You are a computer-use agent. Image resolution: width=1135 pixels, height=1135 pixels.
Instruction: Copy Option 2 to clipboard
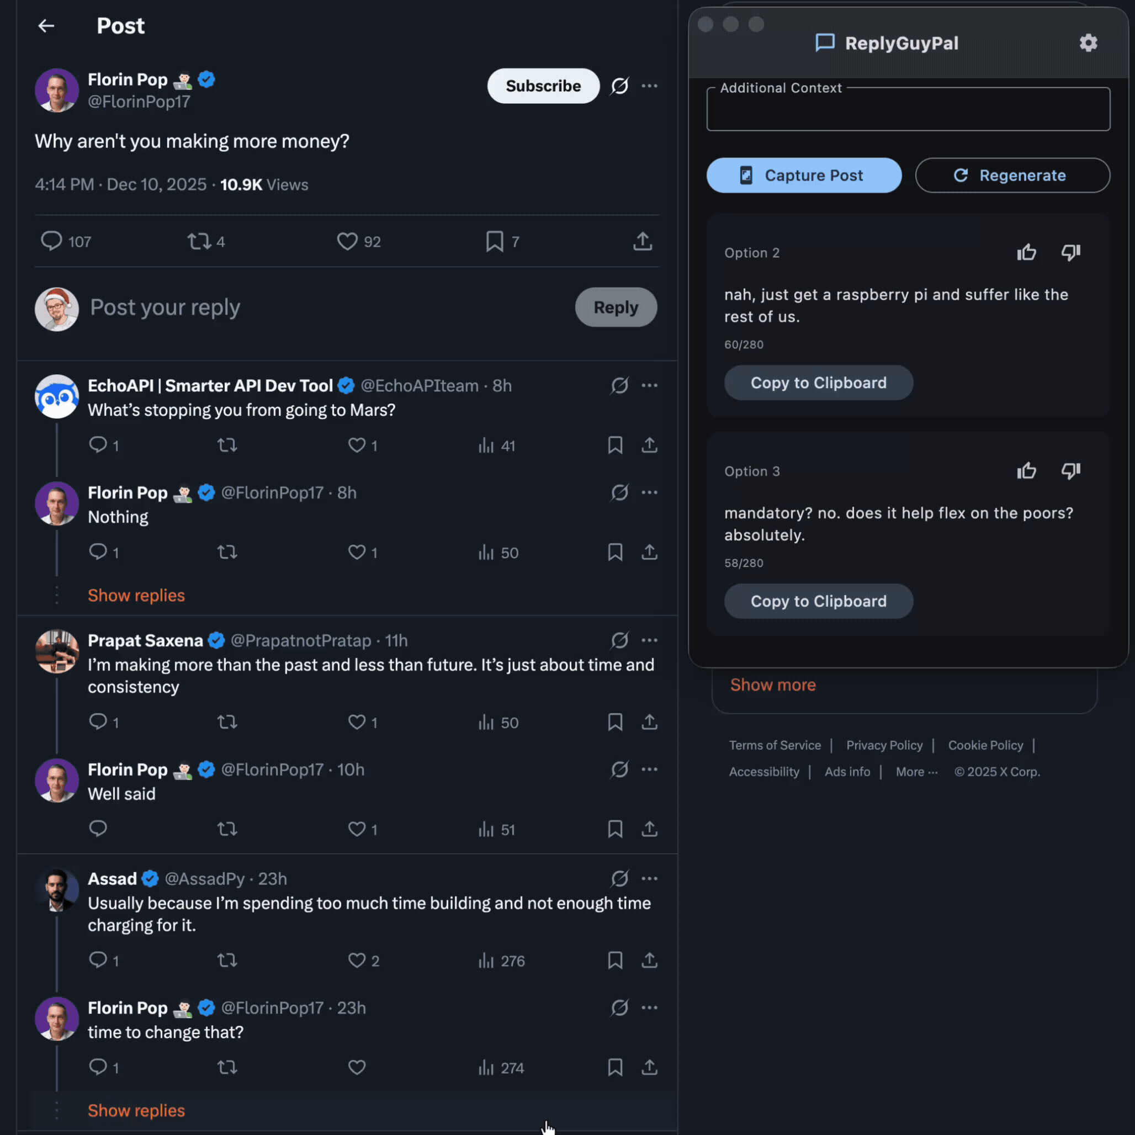click(818, 383)
